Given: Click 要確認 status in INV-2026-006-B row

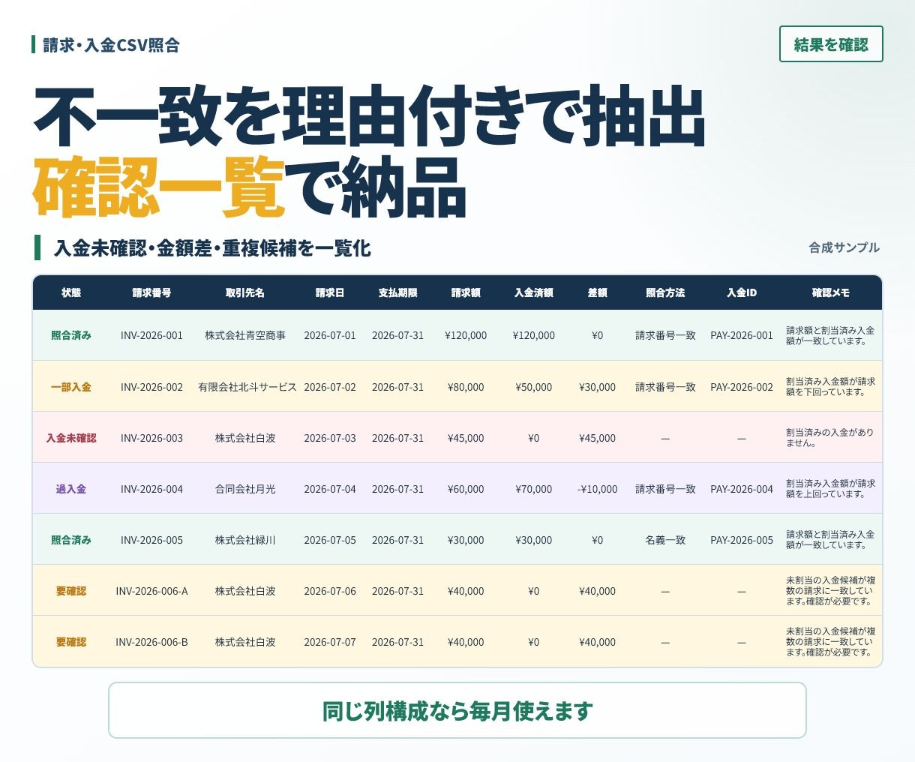Looking at the screenshot, I should (71, 642).
